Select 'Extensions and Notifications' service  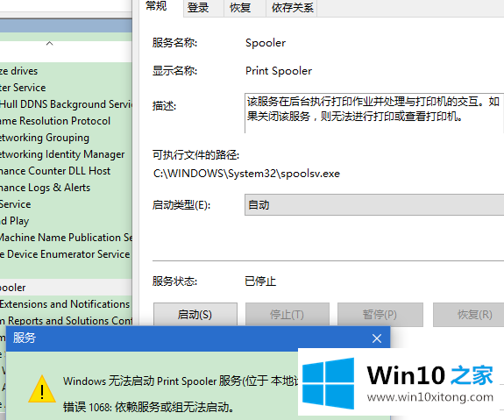coord(66,304)
